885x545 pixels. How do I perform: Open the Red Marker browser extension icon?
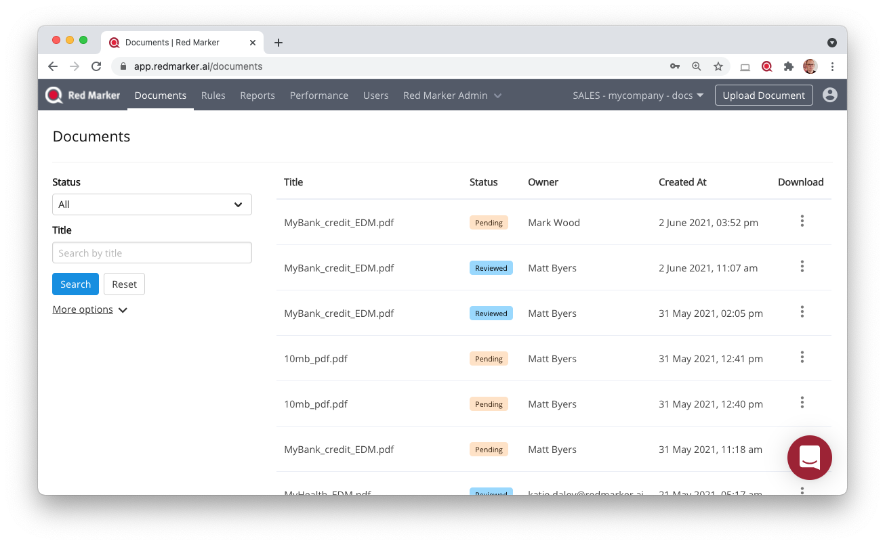pos(767,66)
